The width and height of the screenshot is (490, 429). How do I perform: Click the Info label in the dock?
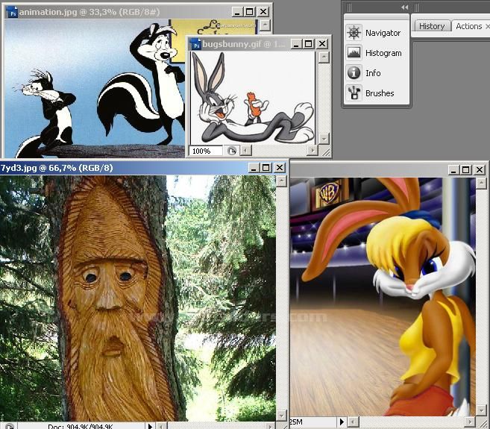[x=373, y=73]
